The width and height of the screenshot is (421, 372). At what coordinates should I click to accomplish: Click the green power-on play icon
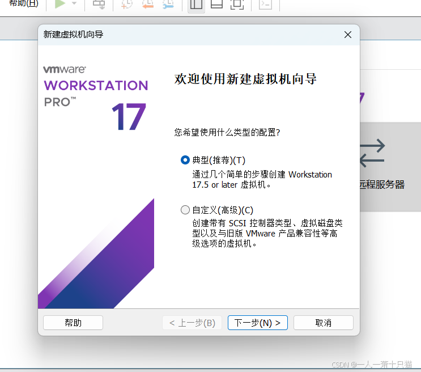pyautogui.click(x=60, y=4)
